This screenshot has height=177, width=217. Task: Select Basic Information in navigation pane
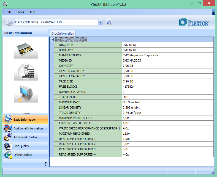coord(25,120)
